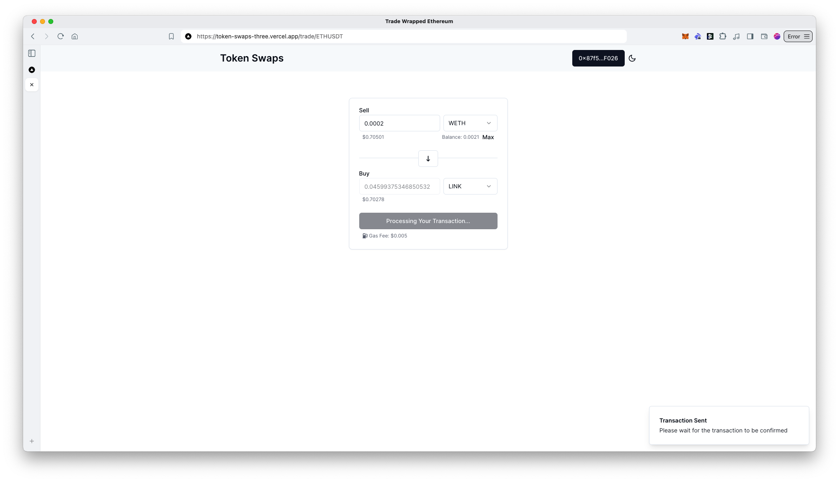
Task: Click the wallet address icon 0x8715...F026
Action: point(598,58)
